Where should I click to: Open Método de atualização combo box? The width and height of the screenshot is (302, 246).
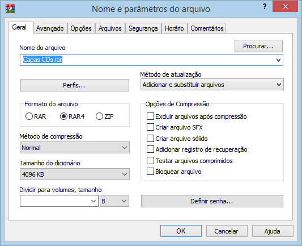pos(212,85)
